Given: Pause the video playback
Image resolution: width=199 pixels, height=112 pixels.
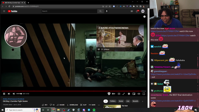Looking at the screenshot, I should click(4, 94).
